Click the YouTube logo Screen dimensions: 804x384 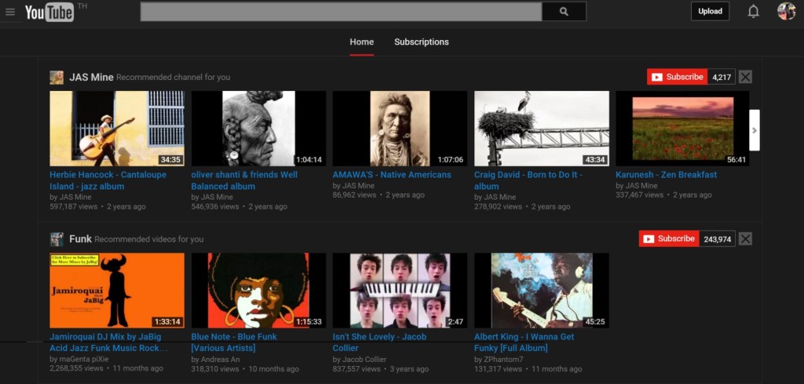49,12
